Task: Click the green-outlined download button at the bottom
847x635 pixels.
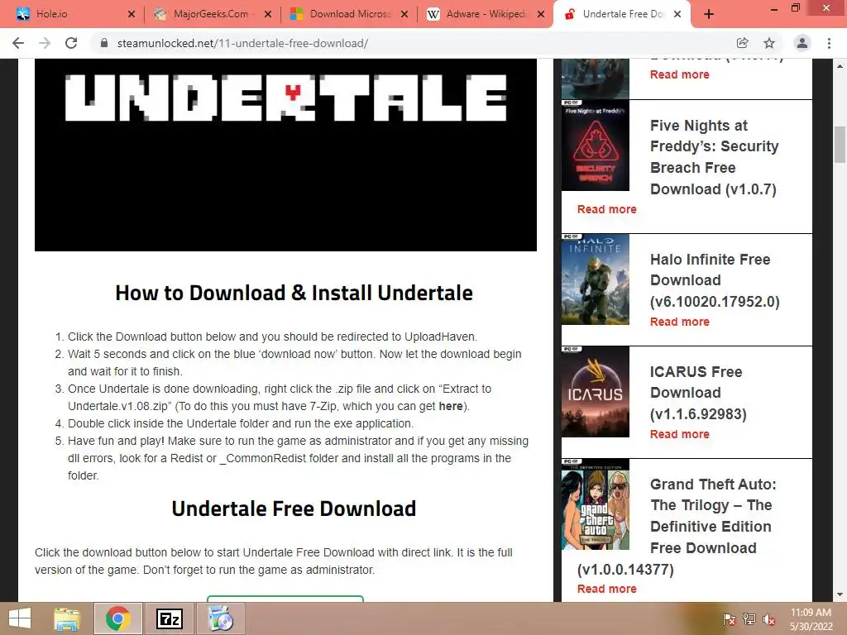Action: pyautogui.click(x=285, y=599)
